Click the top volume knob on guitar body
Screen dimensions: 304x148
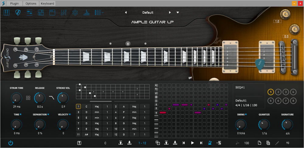click(285, 14)
